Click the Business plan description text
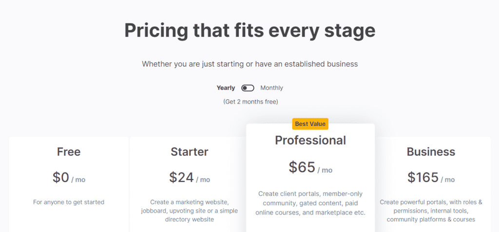The image size is (499, 232). (431, 211)
